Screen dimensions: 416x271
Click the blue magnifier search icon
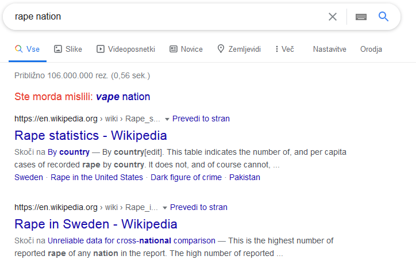coord(383,17)
